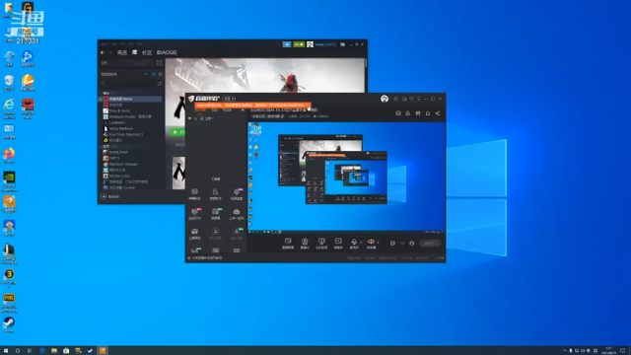The width and height of the screenshot is (631, 355).
Task: Switch the Steam library to grid view
Action: (160, 63)
